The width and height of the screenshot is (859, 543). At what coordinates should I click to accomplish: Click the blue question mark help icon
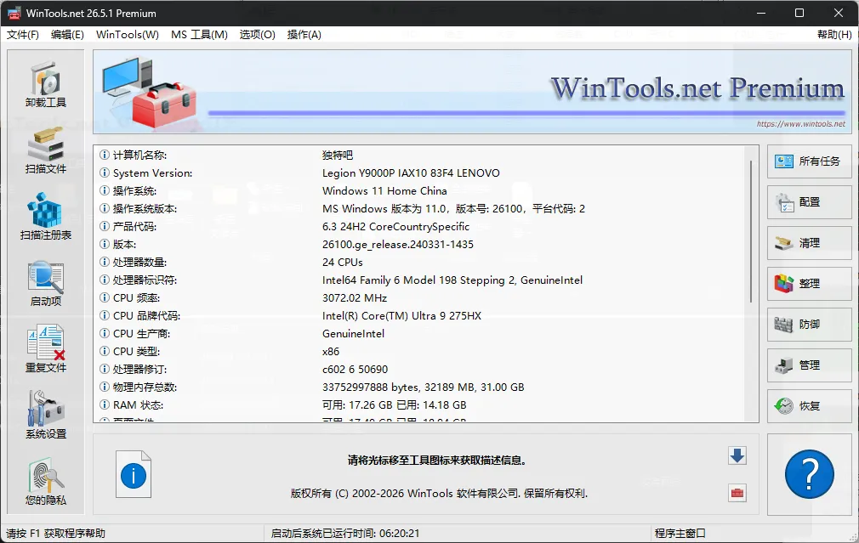point(809,474)
